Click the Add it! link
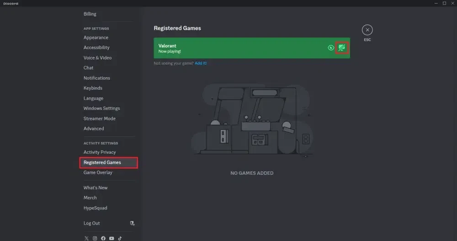The width and height of the screenshot is (457, 241). pos(201,63)
